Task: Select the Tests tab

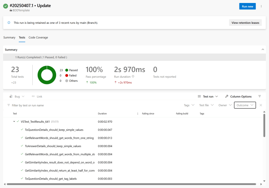Action: tap(22, 38)
